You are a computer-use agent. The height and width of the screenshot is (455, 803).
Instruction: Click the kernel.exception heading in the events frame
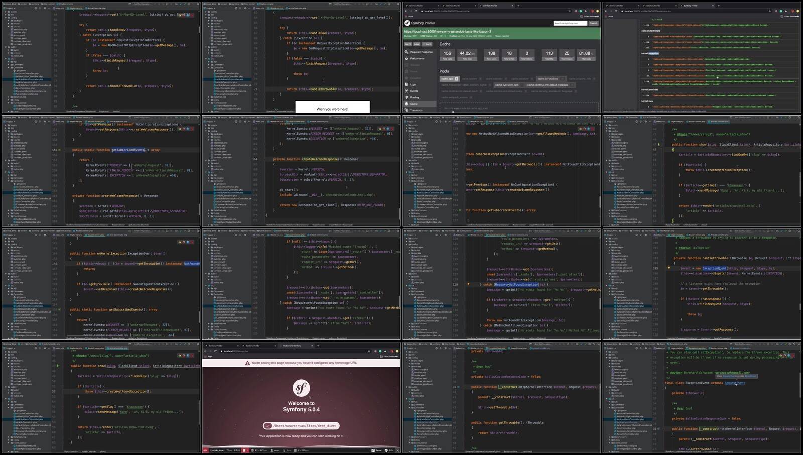(650, 53)
